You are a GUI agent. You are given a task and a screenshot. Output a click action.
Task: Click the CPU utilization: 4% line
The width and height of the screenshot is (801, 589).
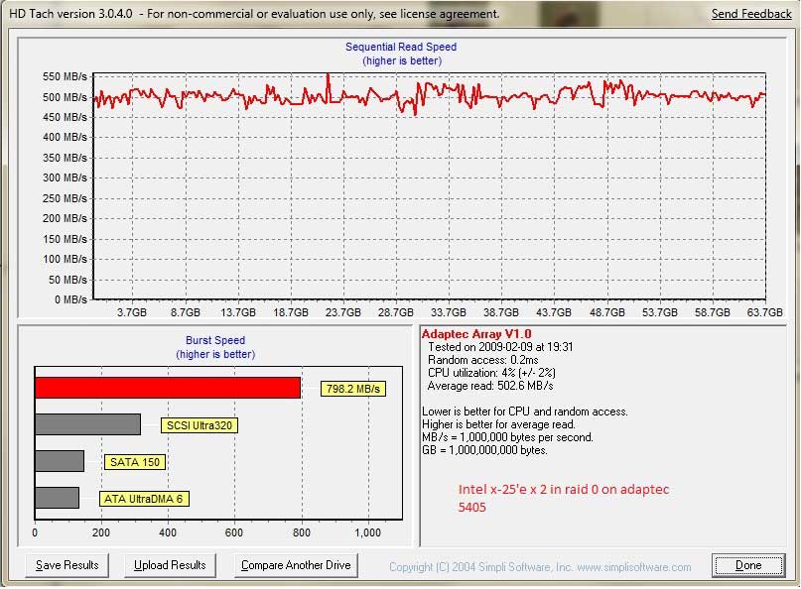(x=491, y=373)
